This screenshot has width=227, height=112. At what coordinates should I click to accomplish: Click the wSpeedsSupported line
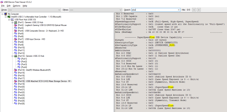(x=157, y=22)
